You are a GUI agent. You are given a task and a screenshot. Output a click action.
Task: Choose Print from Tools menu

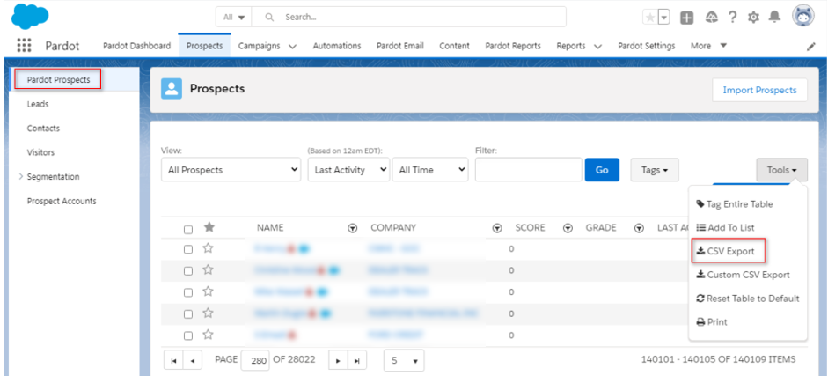pos(712,321)
